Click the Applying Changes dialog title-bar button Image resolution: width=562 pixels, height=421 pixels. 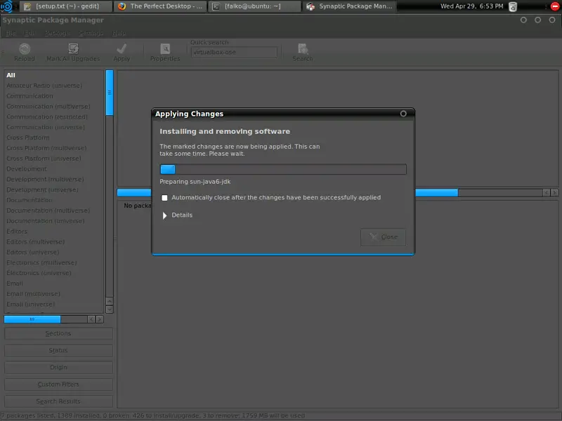[403, 114]
